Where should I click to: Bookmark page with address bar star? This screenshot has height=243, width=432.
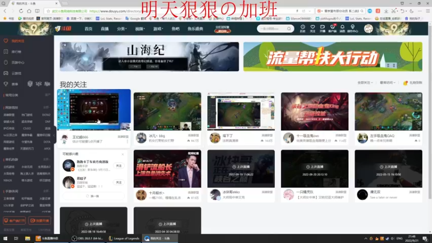(48, 11)
